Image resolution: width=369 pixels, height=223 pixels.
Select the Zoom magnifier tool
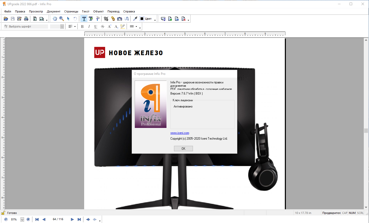coord(62,19)
